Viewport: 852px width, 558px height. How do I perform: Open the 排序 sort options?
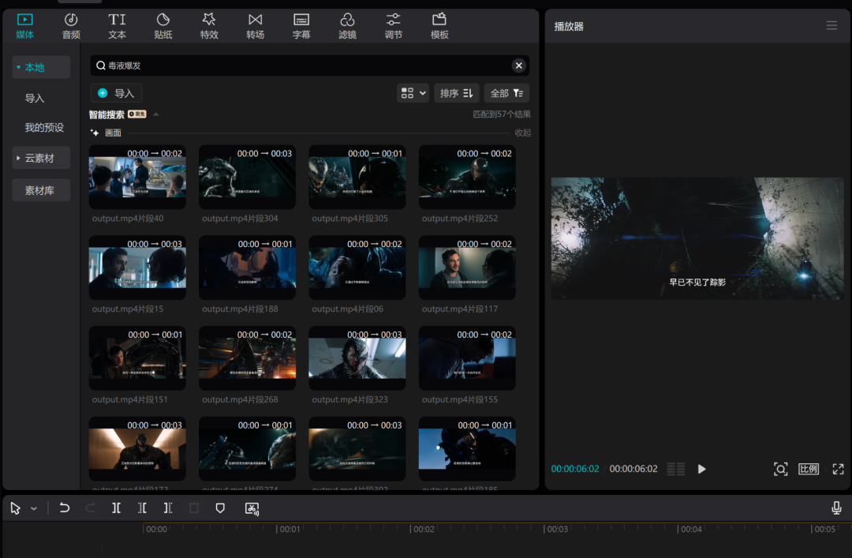click(x=456, y=92)
